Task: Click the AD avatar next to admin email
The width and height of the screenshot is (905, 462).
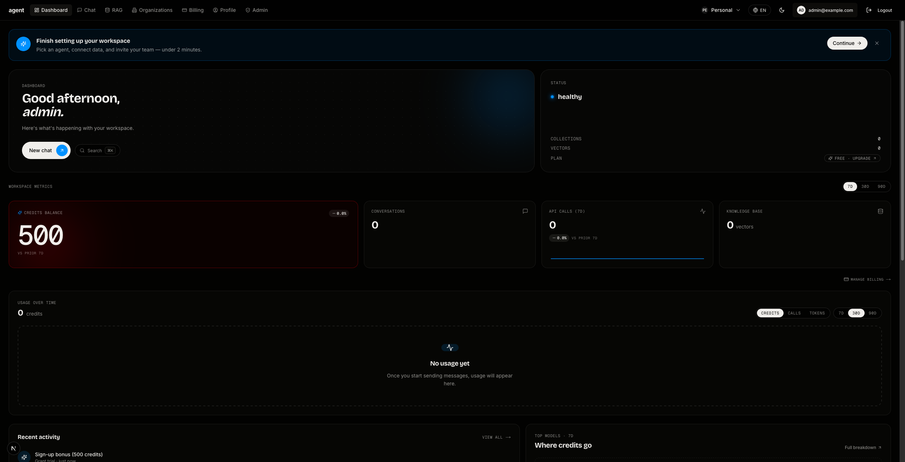Action: coord(801,10)
